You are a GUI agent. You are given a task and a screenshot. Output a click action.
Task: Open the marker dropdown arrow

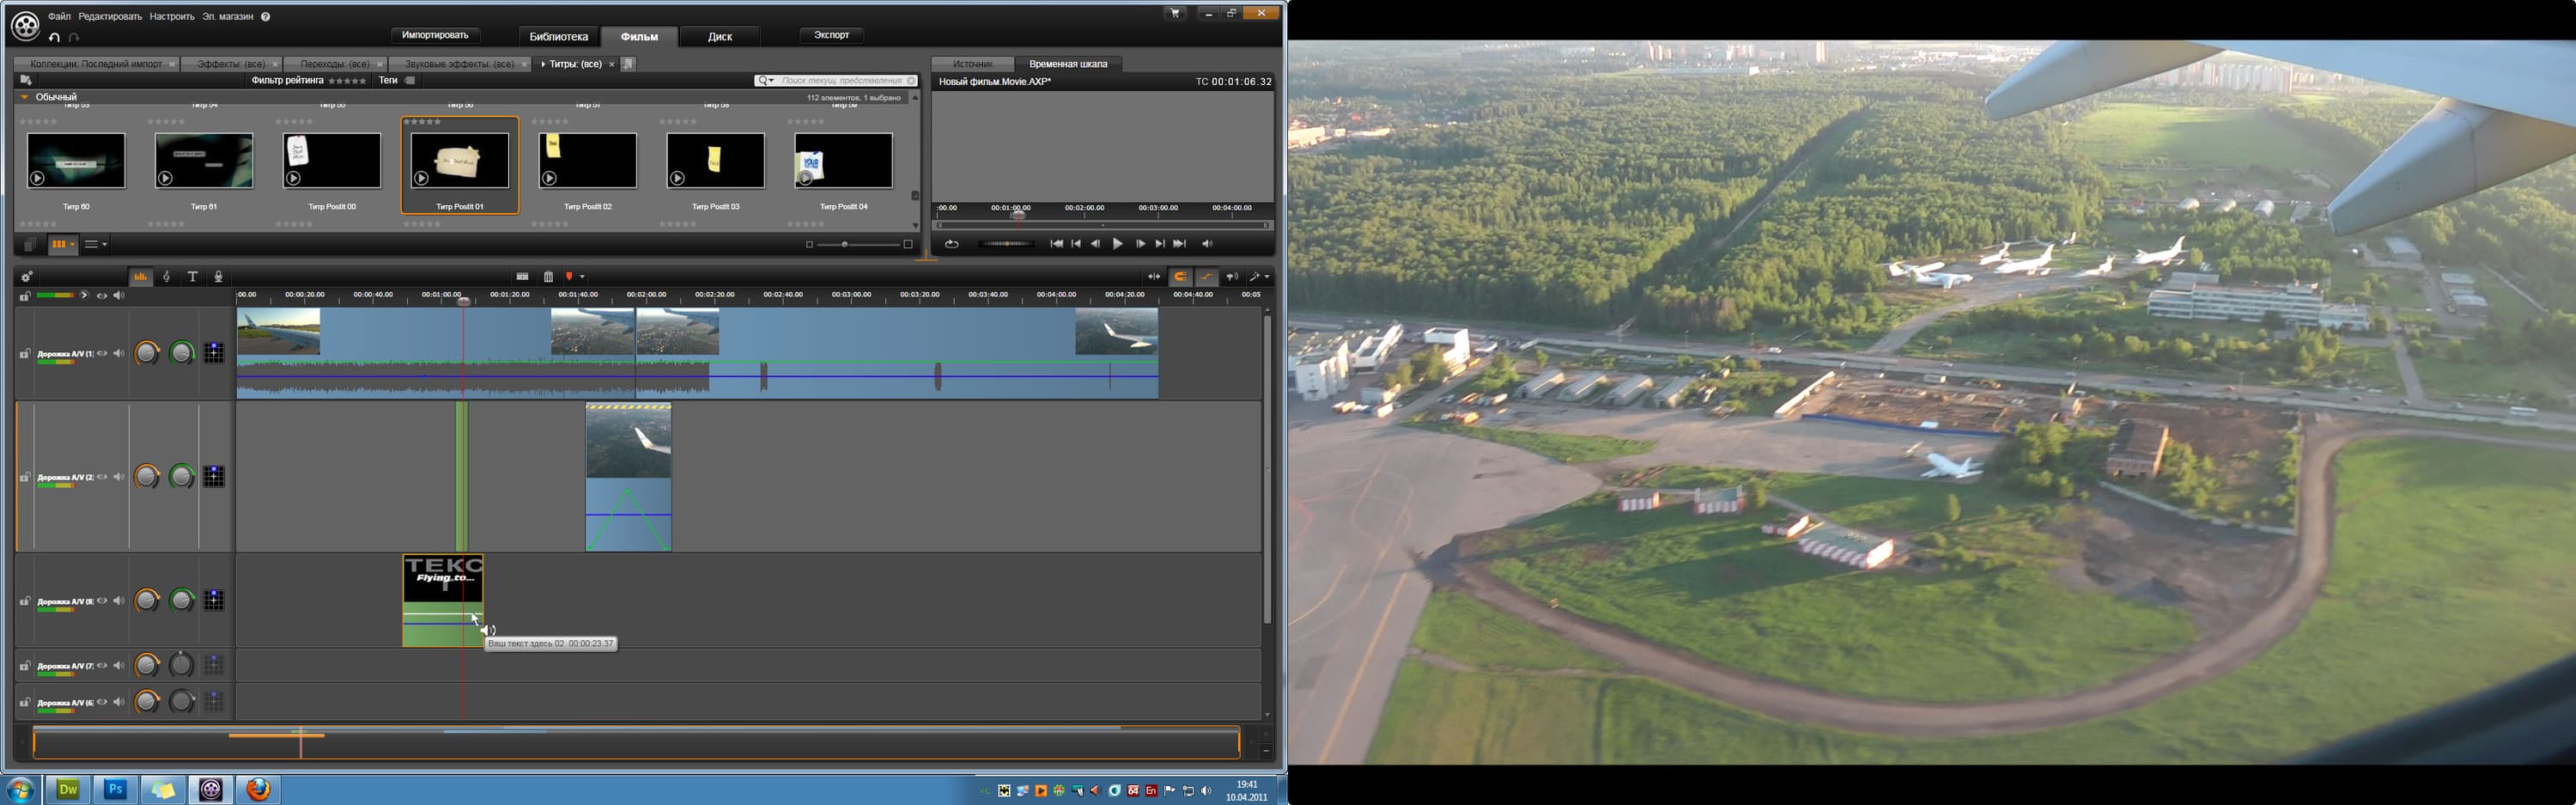point(582,277)
